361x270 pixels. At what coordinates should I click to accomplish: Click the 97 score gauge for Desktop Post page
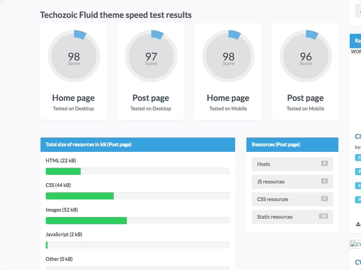(x=151, y=56)
